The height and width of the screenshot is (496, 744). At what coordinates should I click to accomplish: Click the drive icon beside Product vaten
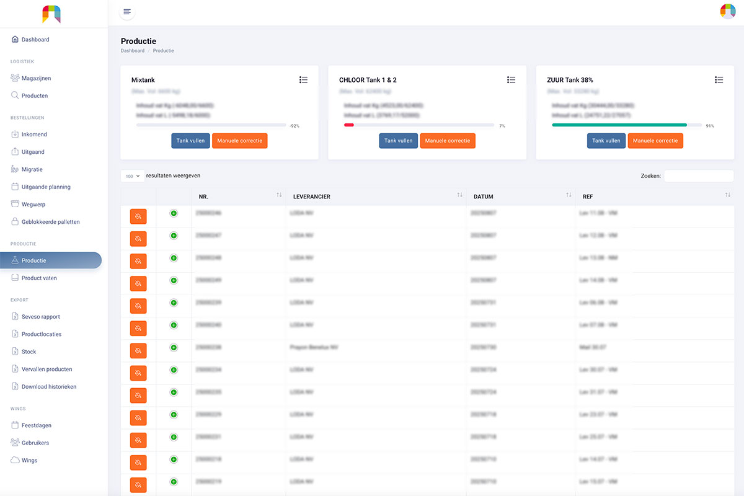tap(15, 278)
